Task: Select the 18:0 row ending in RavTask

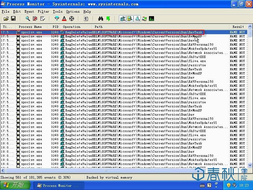Action: click(x=124, y=143)
